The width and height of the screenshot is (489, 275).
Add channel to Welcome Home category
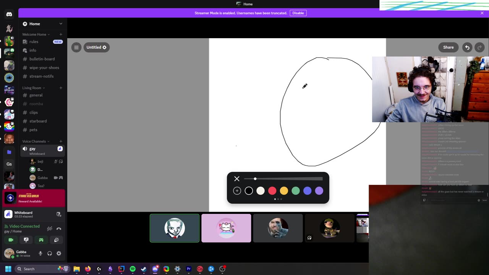tap(61, 34)
